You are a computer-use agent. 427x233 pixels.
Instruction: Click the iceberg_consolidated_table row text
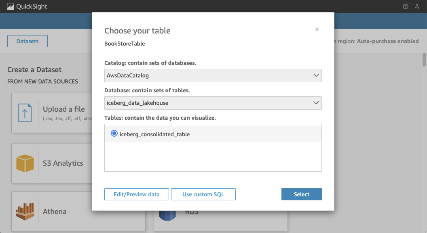coord(155,134)
